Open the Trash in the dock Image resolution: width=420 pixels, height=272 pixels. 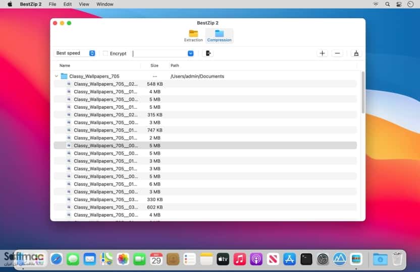397,259
